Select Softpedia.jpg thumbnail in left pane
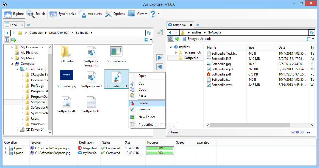 coord(66,75)
